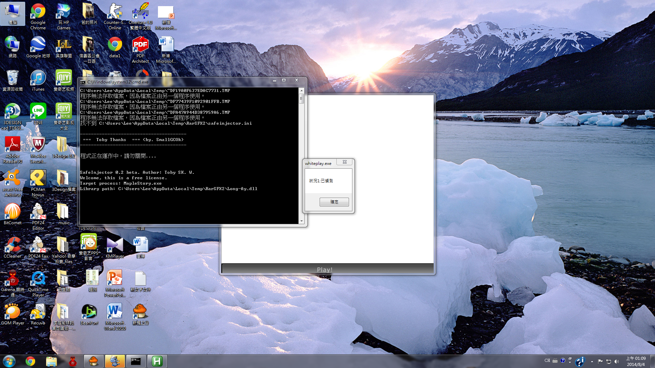
Task: Open Recuva desktop shortcut
Action: point(38,314)
